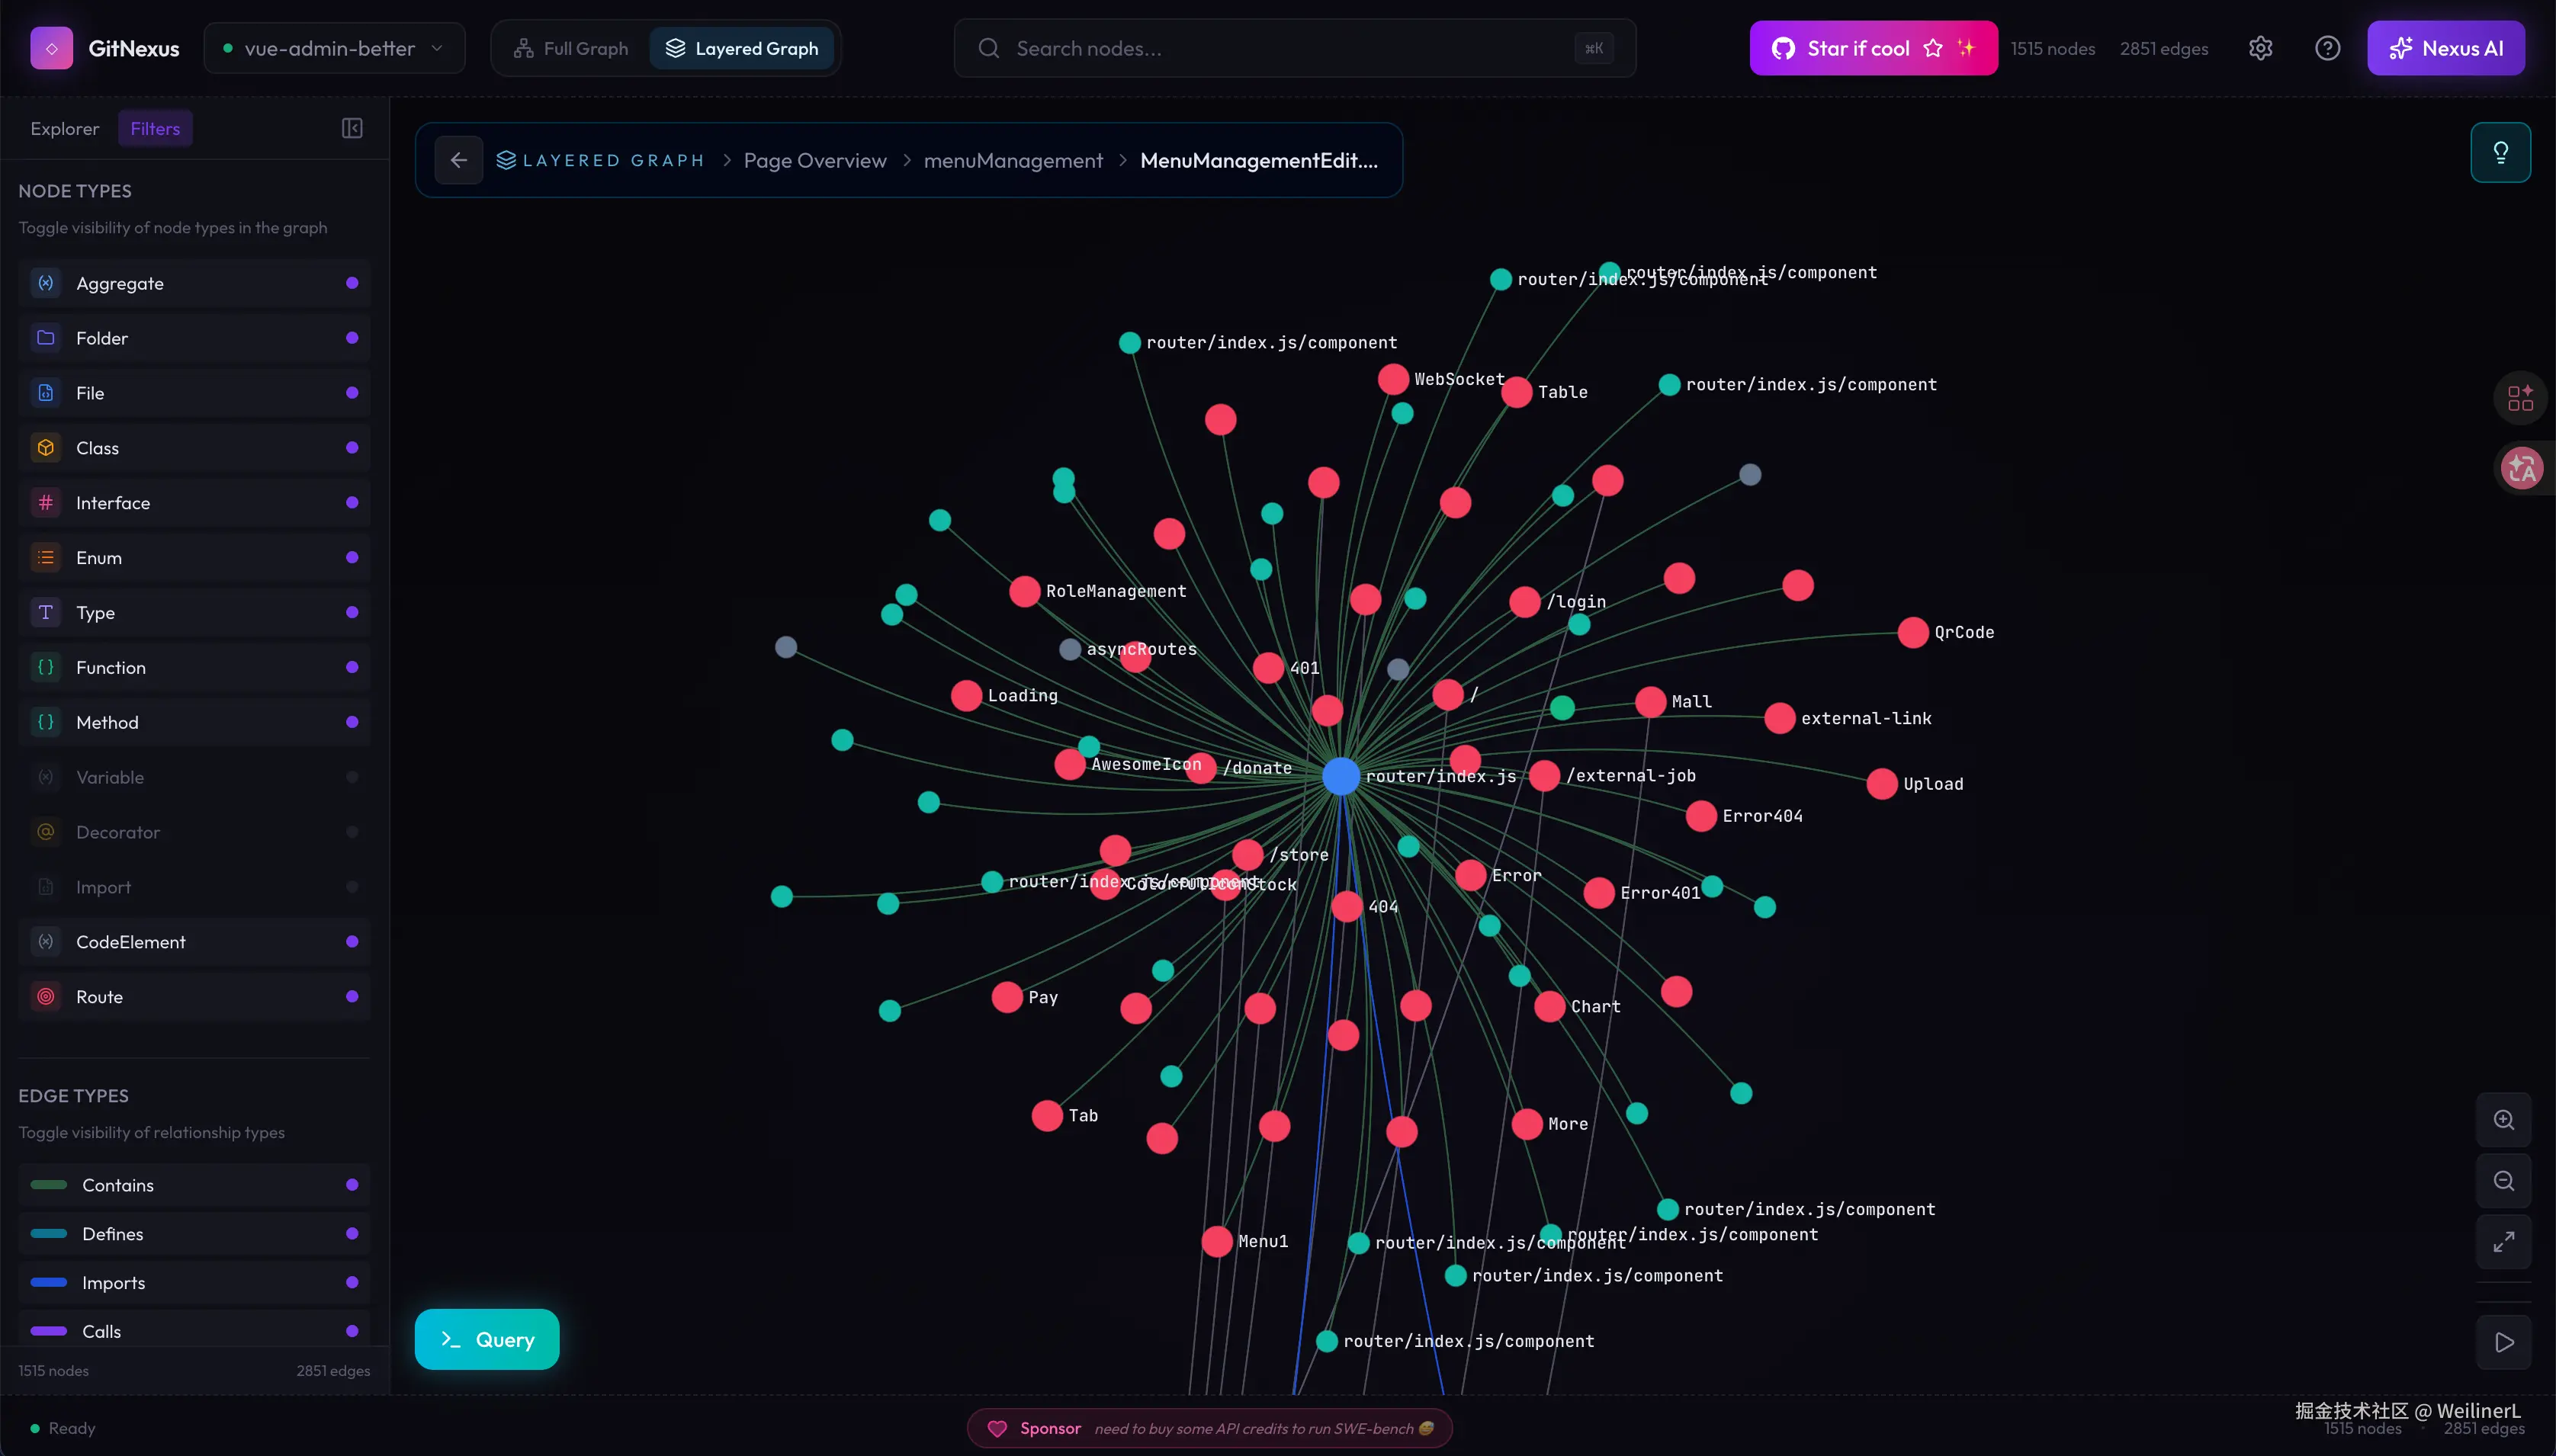Zoom in on the graph
2556x1456 pixels.
2504,1120
